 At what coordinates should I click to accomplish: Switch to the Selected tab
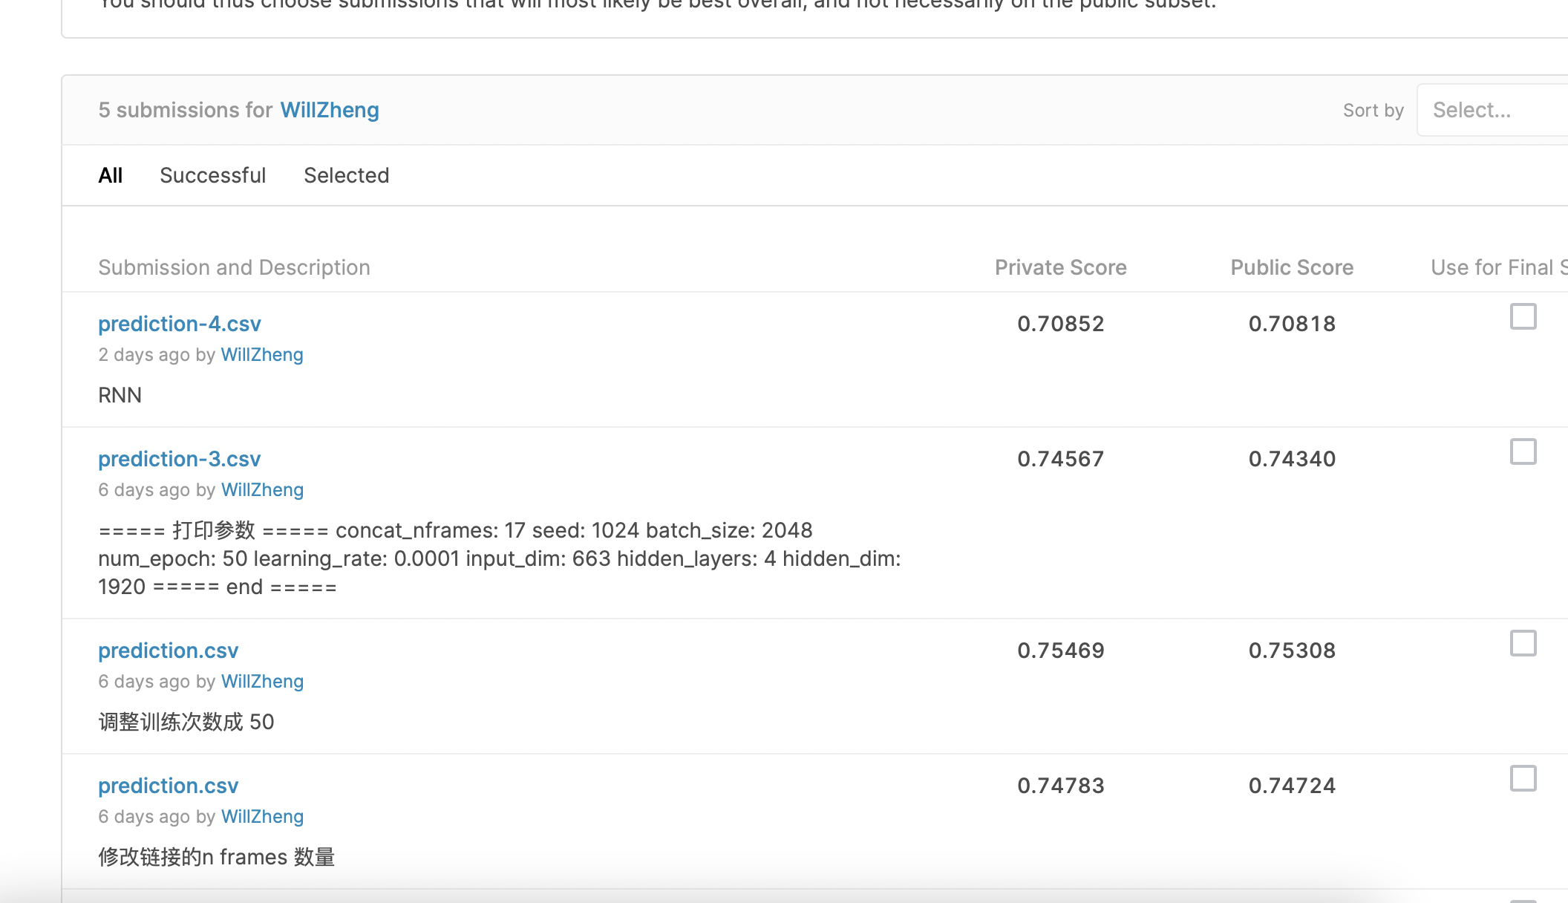pos(346,176)
